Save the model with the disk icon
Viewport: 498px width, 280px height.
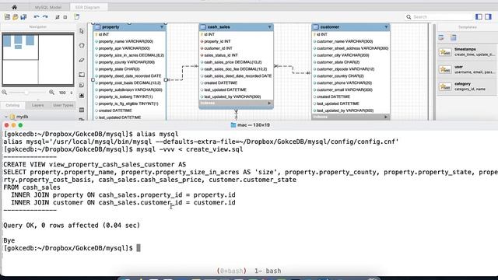[x=23, y=17]
